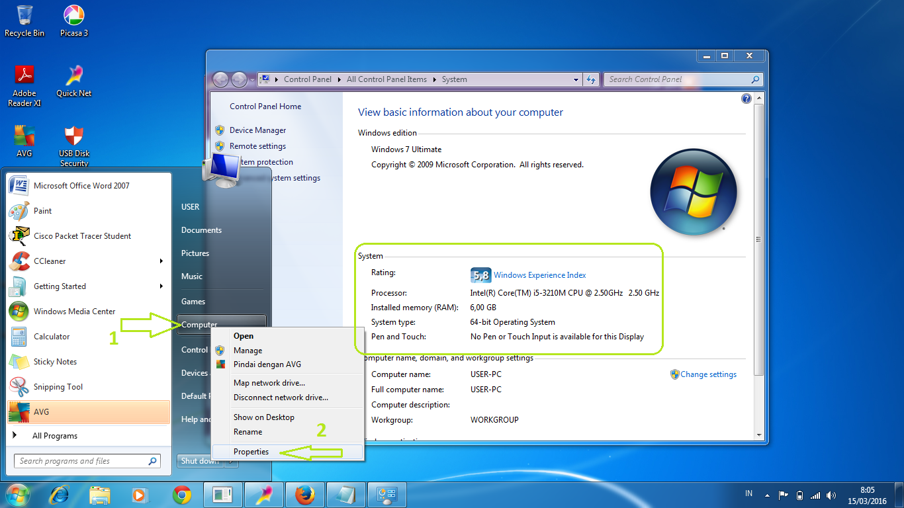
Task: Open the Windows Experience Index link
Action: point(540,275)
